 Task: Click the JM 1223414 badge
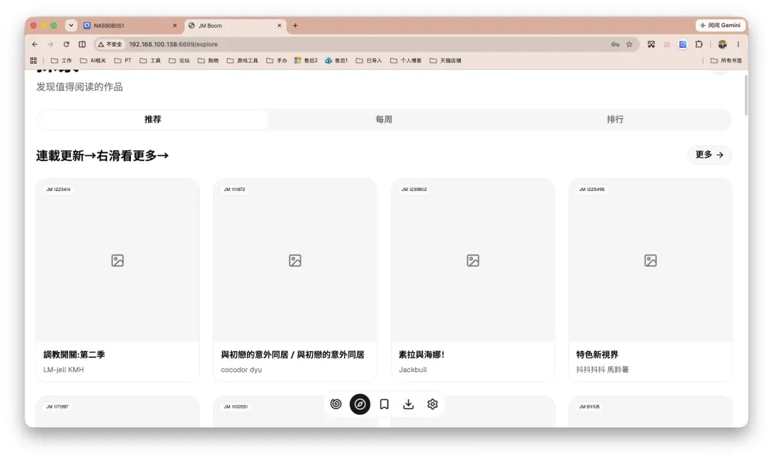(x=58, y=189)
